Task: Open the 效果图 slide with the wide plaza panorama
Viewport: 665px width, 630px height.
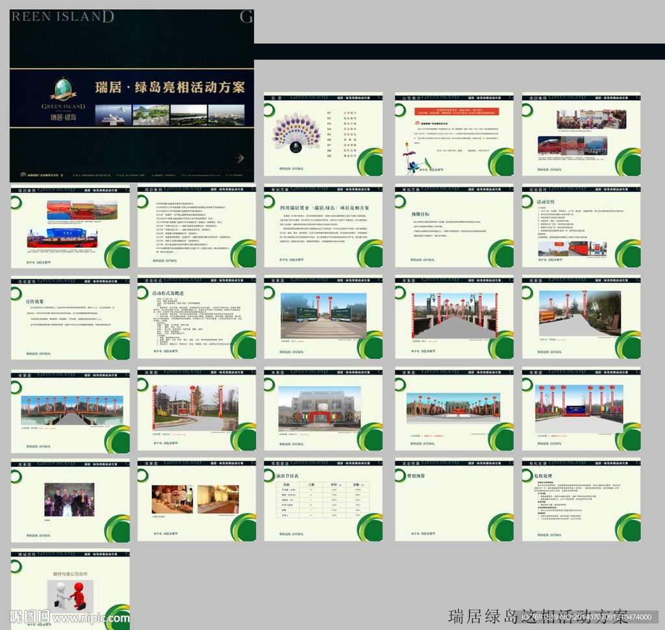Action: tap(454, 410)
